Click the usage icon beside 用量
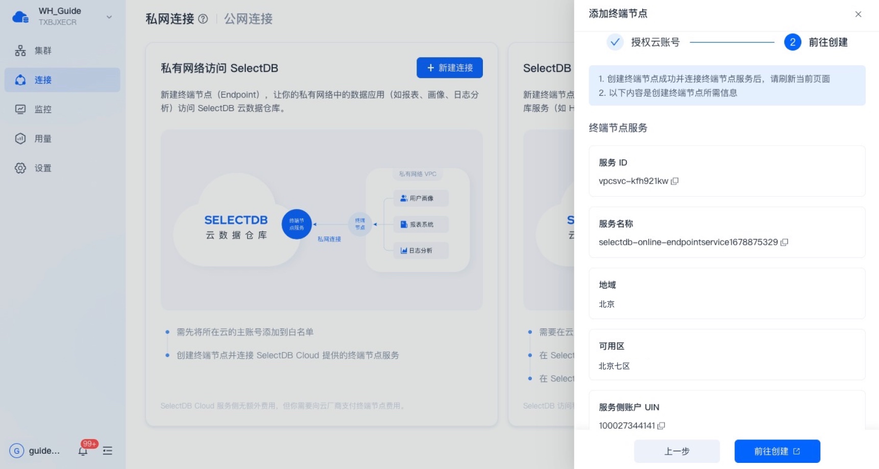The height and width of the screenshot is (469, 879). [20, 139]
